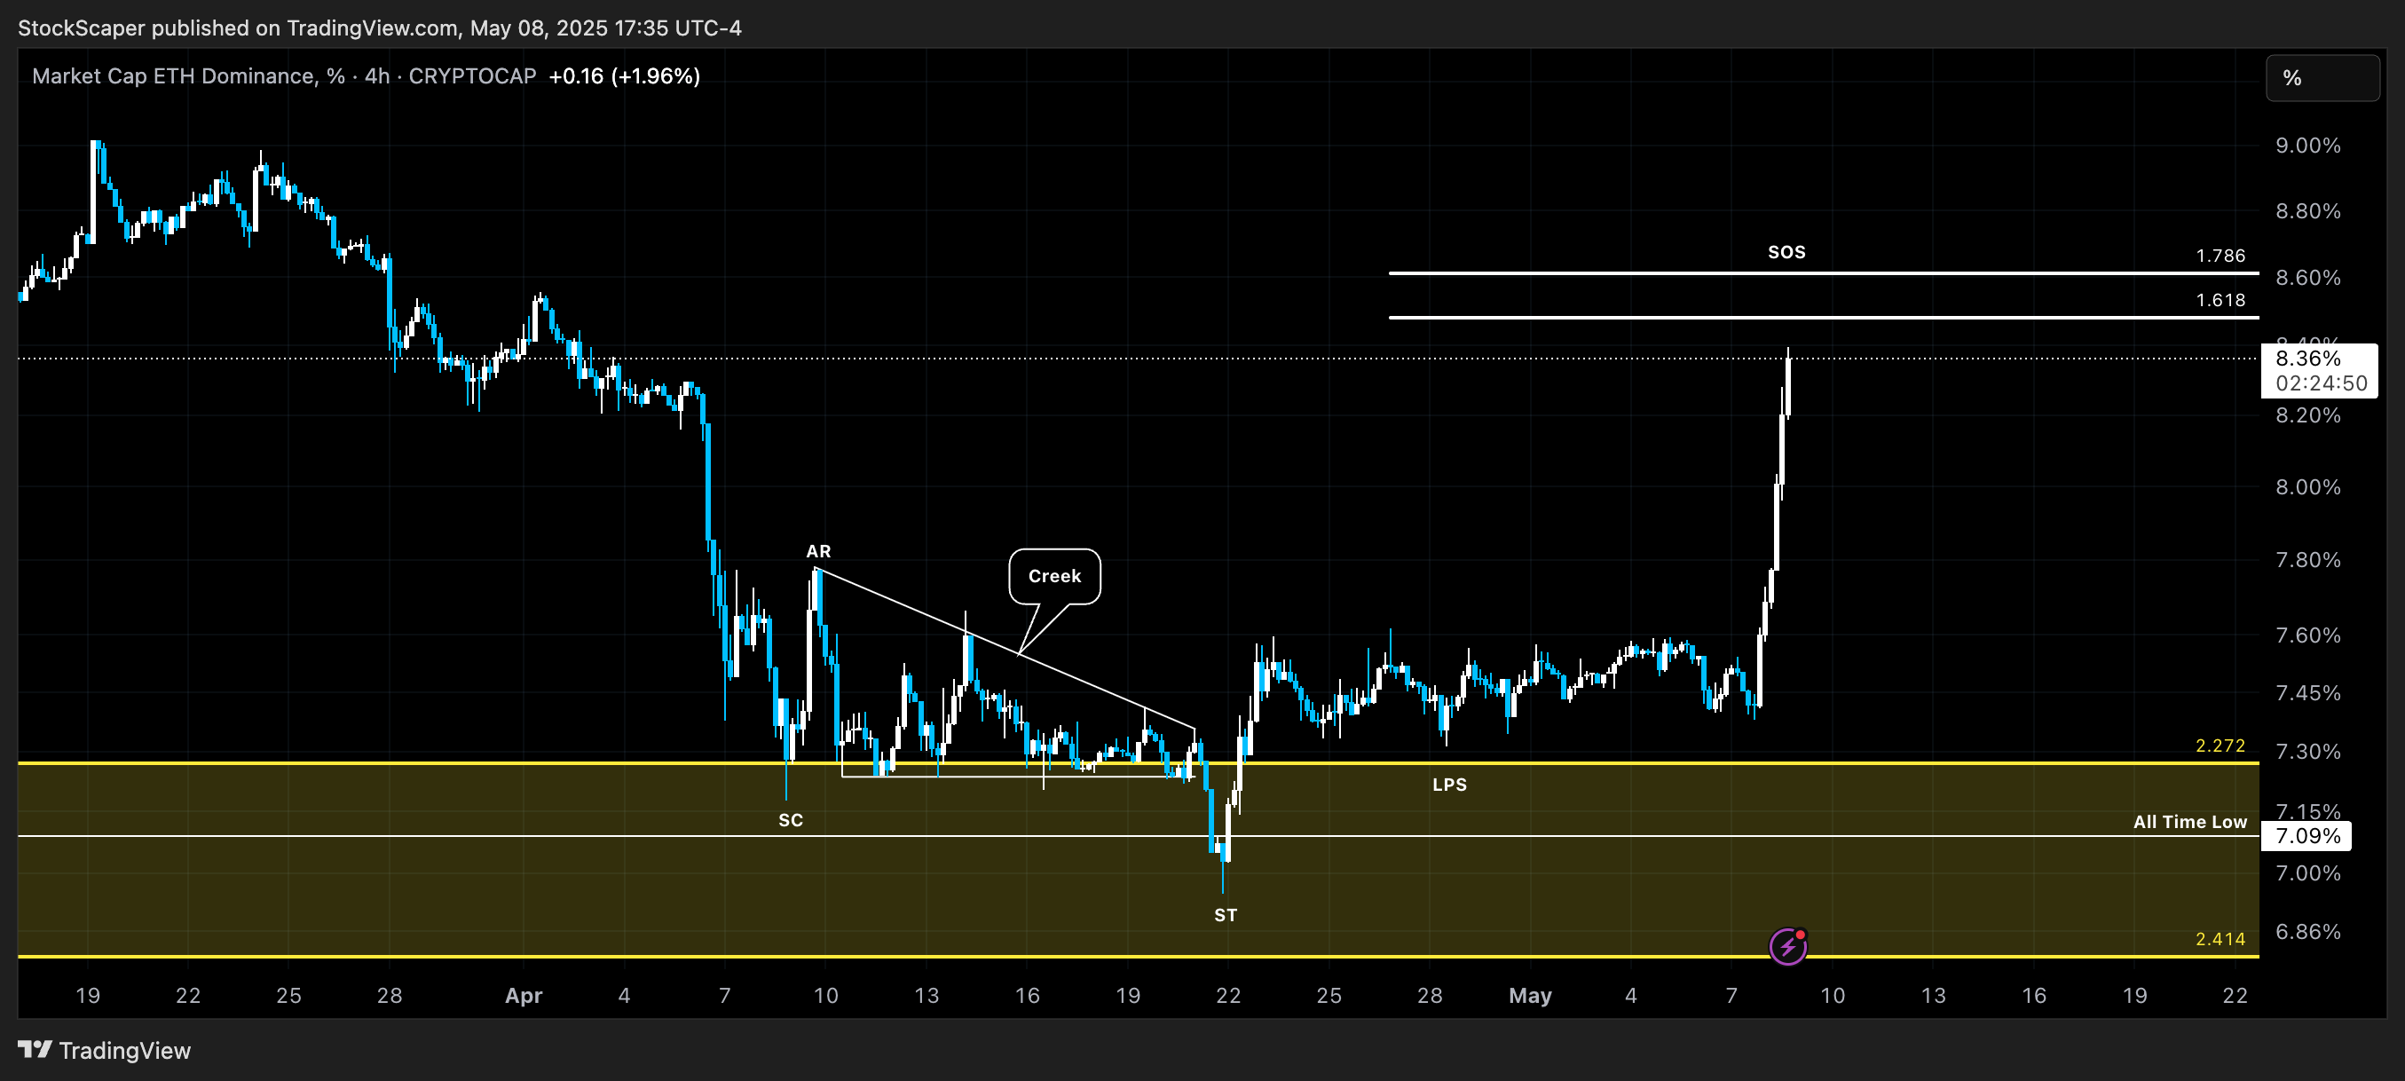Click the May label on time axis
The image size is (2405, 1081).
pos(1529,996)
